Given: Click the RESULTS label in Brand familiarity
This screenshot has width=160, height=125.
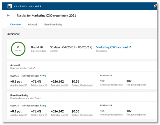Looking at the screenshot, I should pos(15,106).
